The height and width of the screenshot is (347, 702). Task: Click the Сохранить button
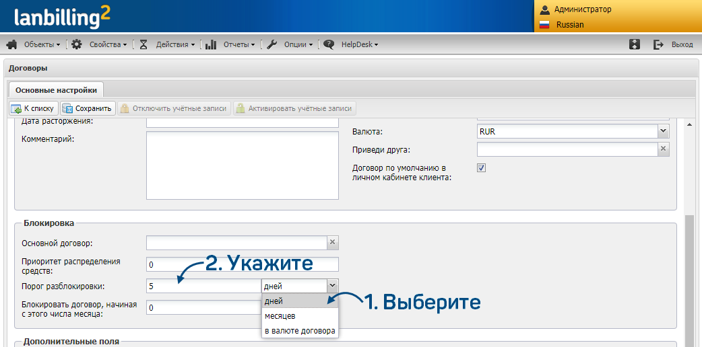[88, 108]
